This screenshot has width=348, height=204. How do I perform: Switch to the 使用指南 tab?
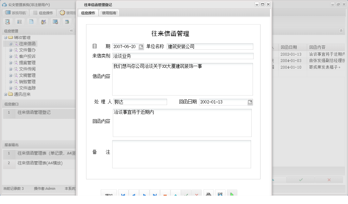pos(109,13)
